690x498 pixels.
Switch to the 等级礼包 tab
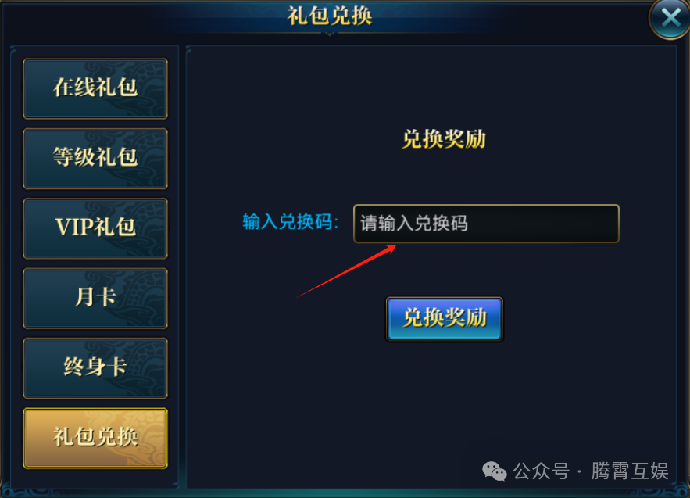[x=95, y=159]
